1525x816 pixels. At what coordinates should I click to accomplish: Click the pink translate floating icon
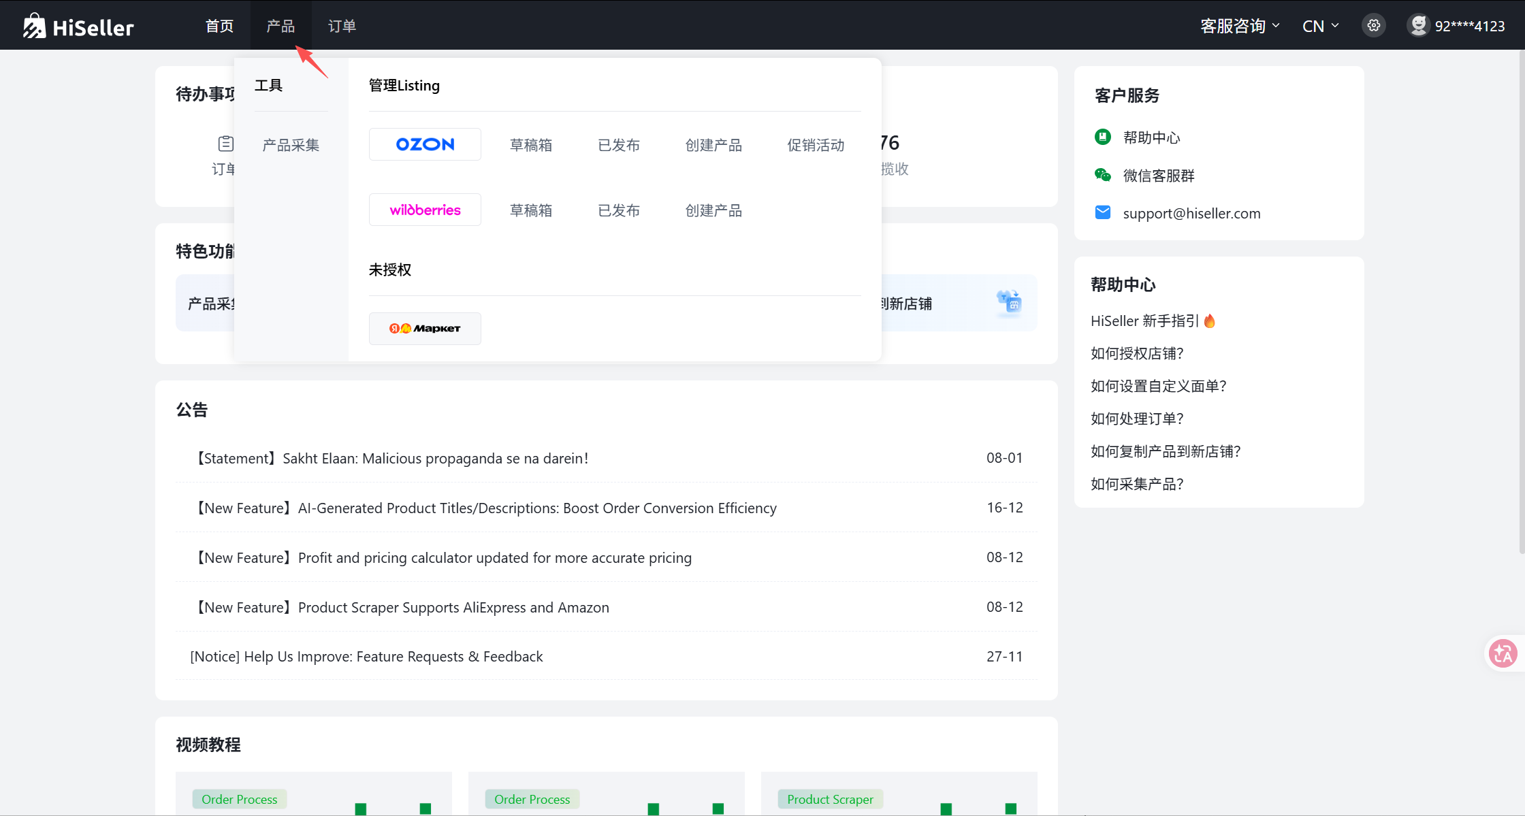click(x=1503, y=653)
